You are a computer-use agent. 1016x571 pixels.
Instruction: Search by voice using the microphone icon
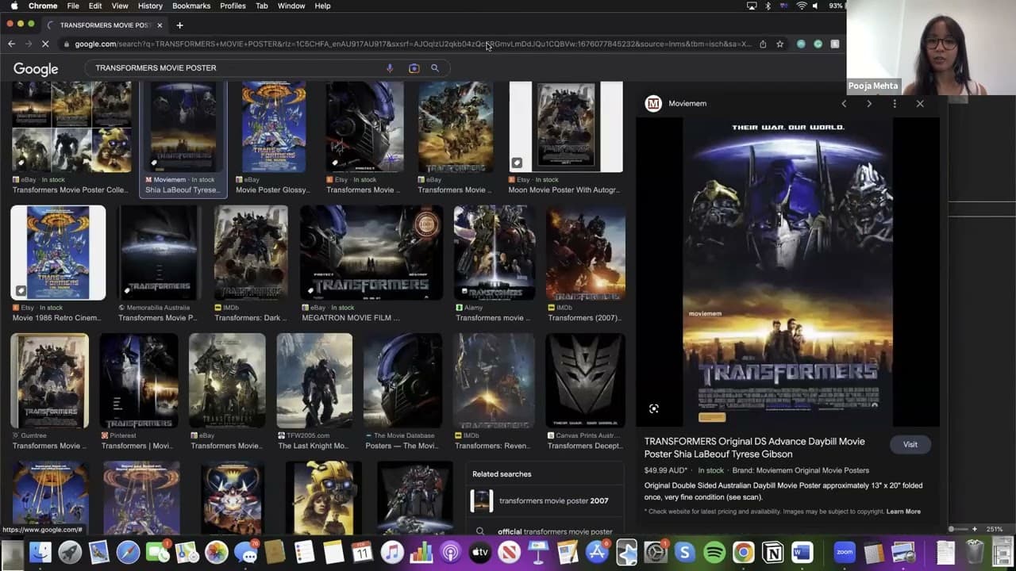(x=390, y=68)
